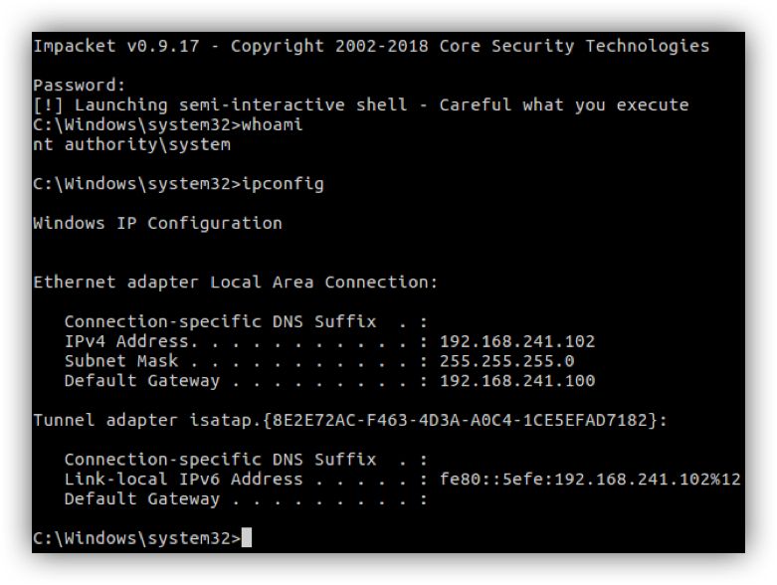Click the IPv4 Address label
Image resolution: width=777 pixels, height=585 pixels.
point(126,341)
